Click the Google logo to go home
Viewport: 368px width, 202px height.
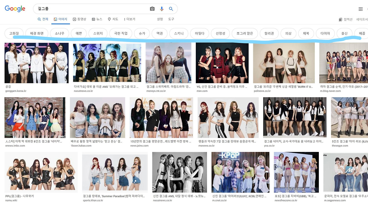pyautogui.click(x=15, y=9)
